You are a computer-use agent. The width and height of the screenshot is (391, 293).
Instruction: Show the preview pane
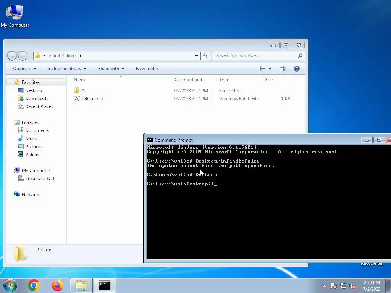pos(283,69)
